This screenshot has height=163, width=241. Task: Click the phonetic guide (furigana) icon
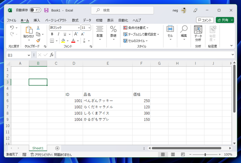click(x=84, y=40)
